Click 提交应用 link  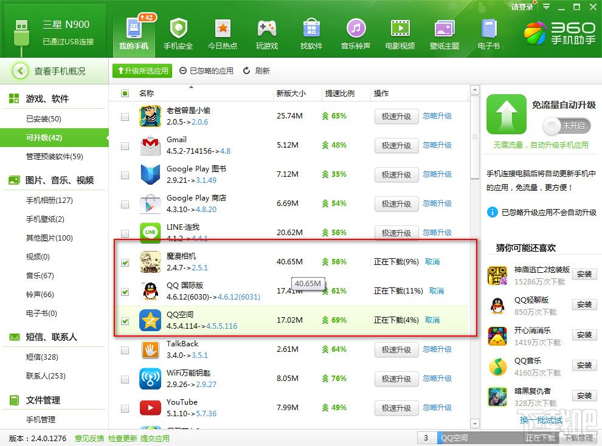[x=154, y=438]
